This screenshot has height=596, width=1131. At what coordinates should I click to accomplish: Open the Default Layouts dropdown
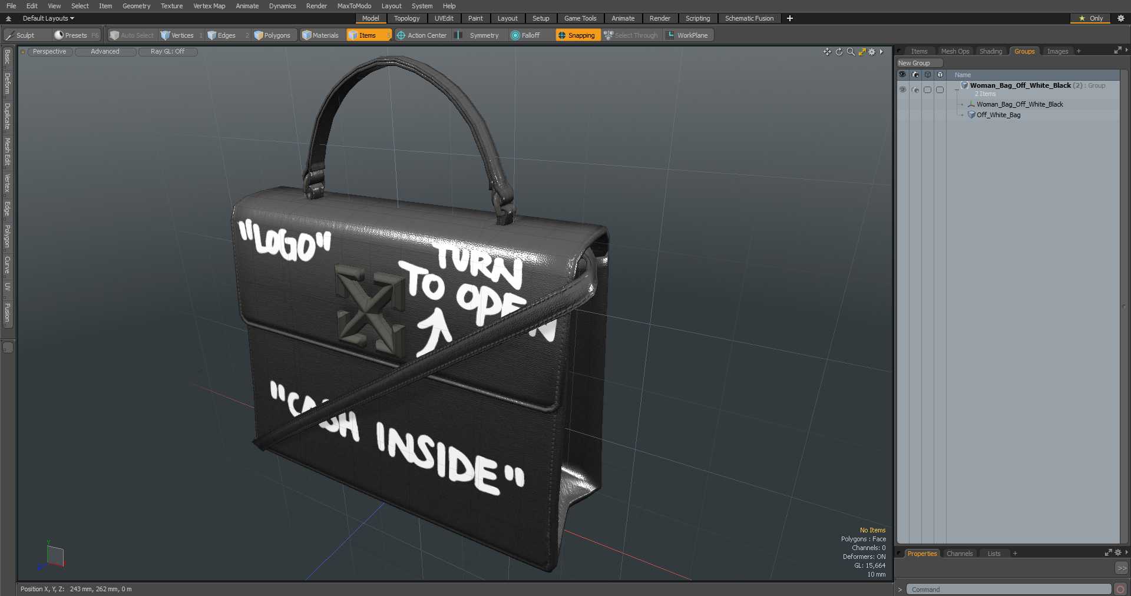pos(48,18)
